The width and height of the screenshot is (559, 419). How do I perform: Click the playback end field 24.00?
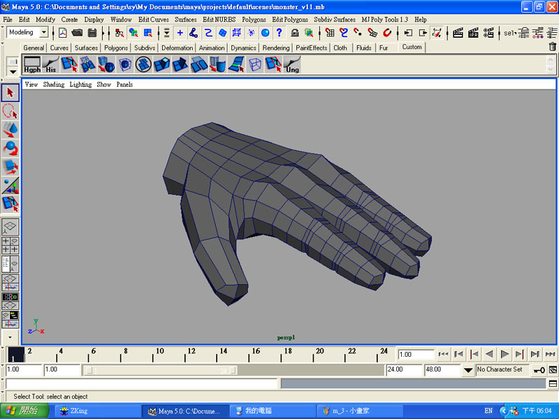pyautogui.click(x=404, y=369)
